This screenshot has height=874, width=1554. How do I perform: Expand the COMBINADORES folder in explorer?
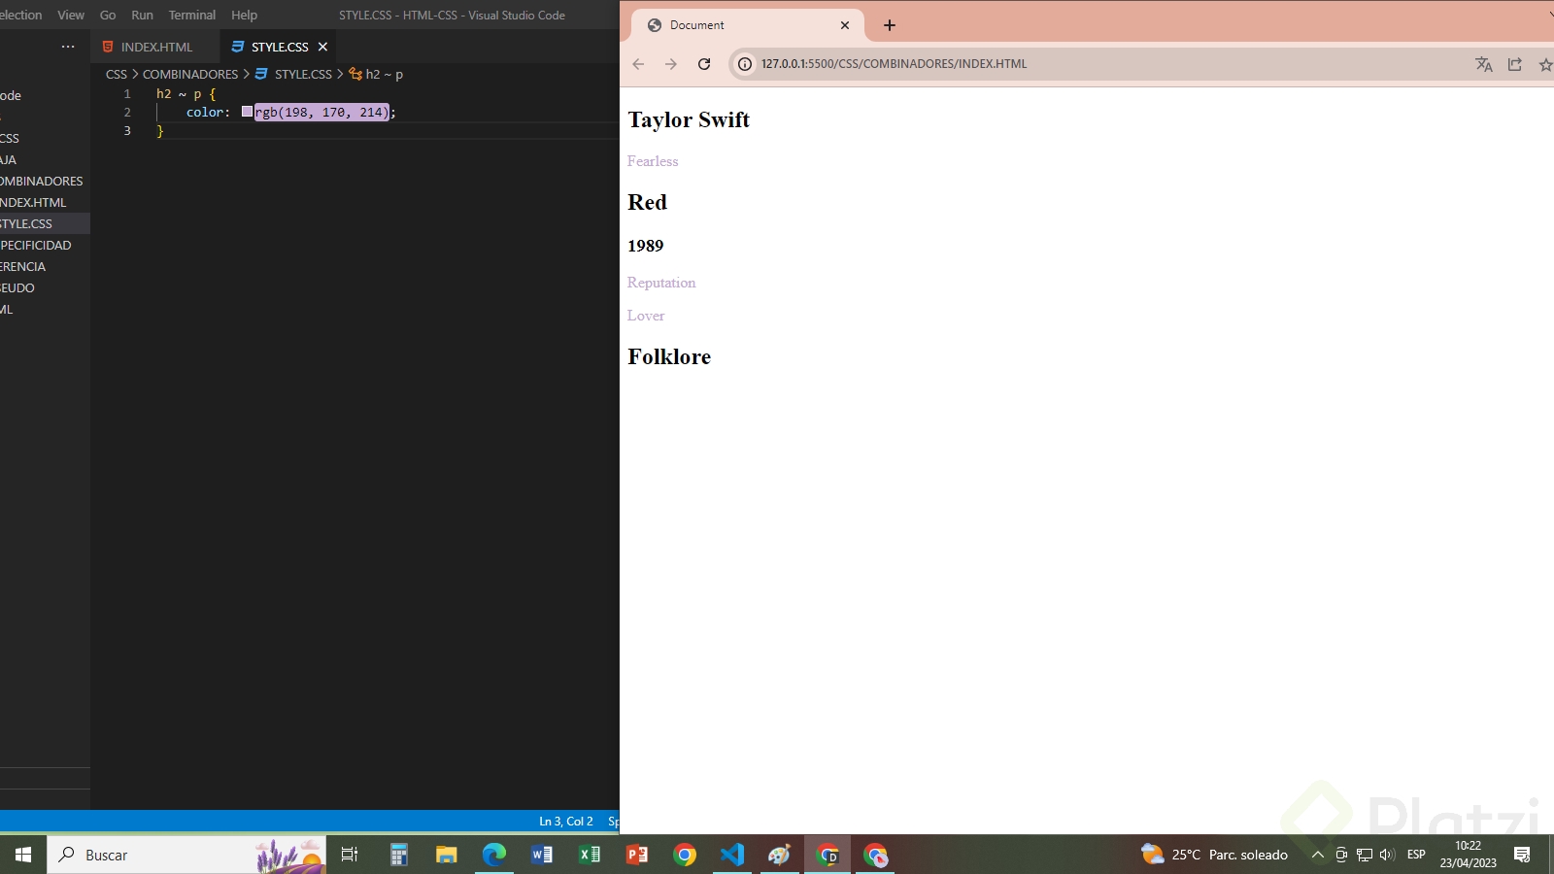pyautogui.click(x=45, y=181)
